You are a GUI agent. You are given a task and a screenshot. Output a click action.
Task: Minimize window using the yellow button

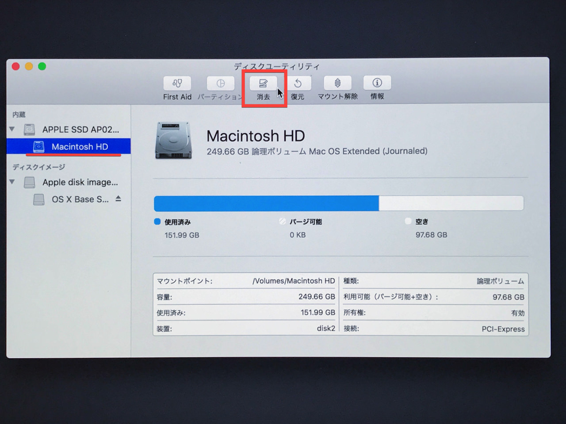[29, 66]
